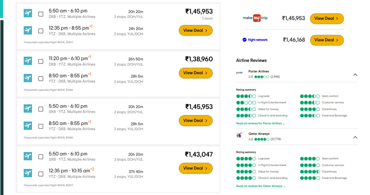
Task: Click the plane icon next to the 8:50 am YTZ-DXB leg
Action: [28, 78]
